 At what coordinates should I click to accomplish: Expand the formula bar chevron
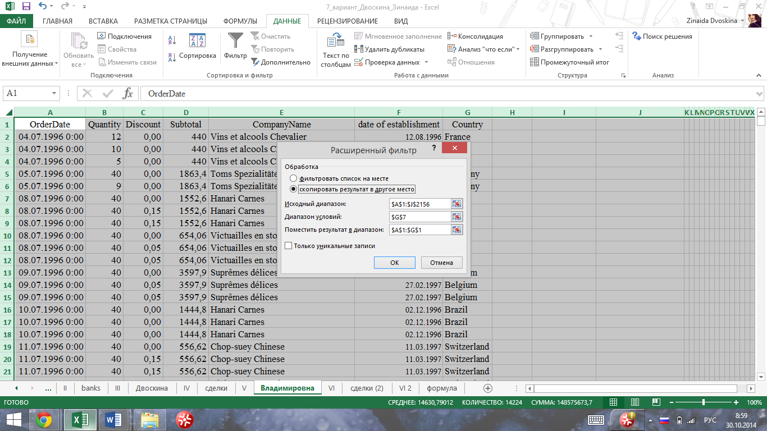coord(760,94)
